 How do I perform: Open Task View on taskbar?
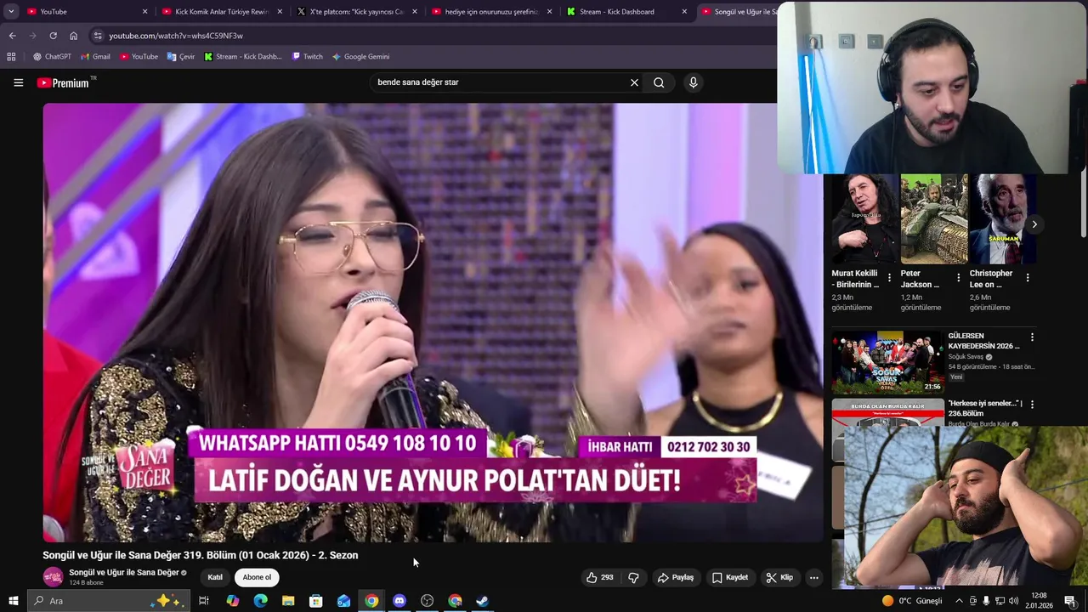[204, 601]
